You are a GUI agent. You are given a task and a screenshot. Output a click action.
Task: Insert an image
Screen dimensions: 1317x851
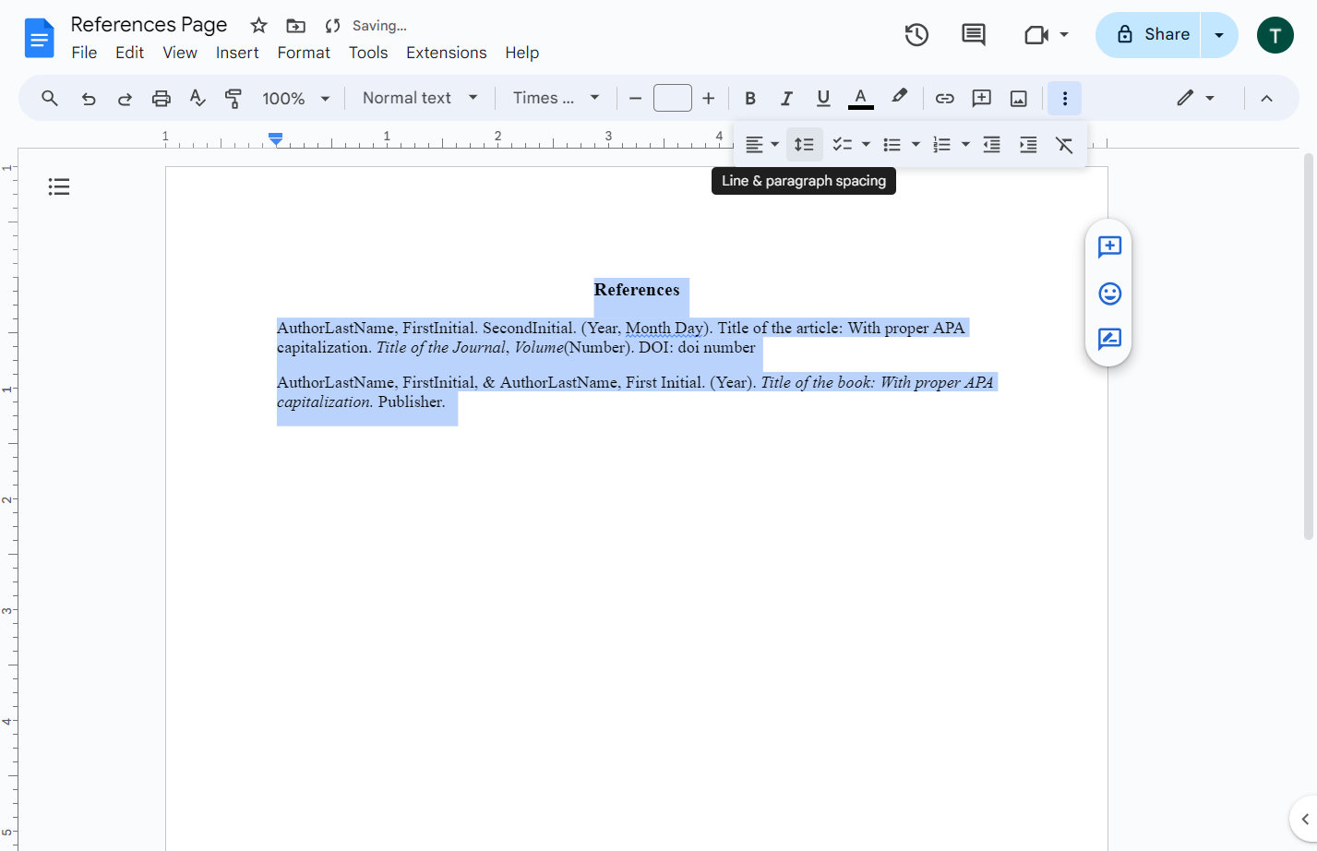click(1019, 98)
